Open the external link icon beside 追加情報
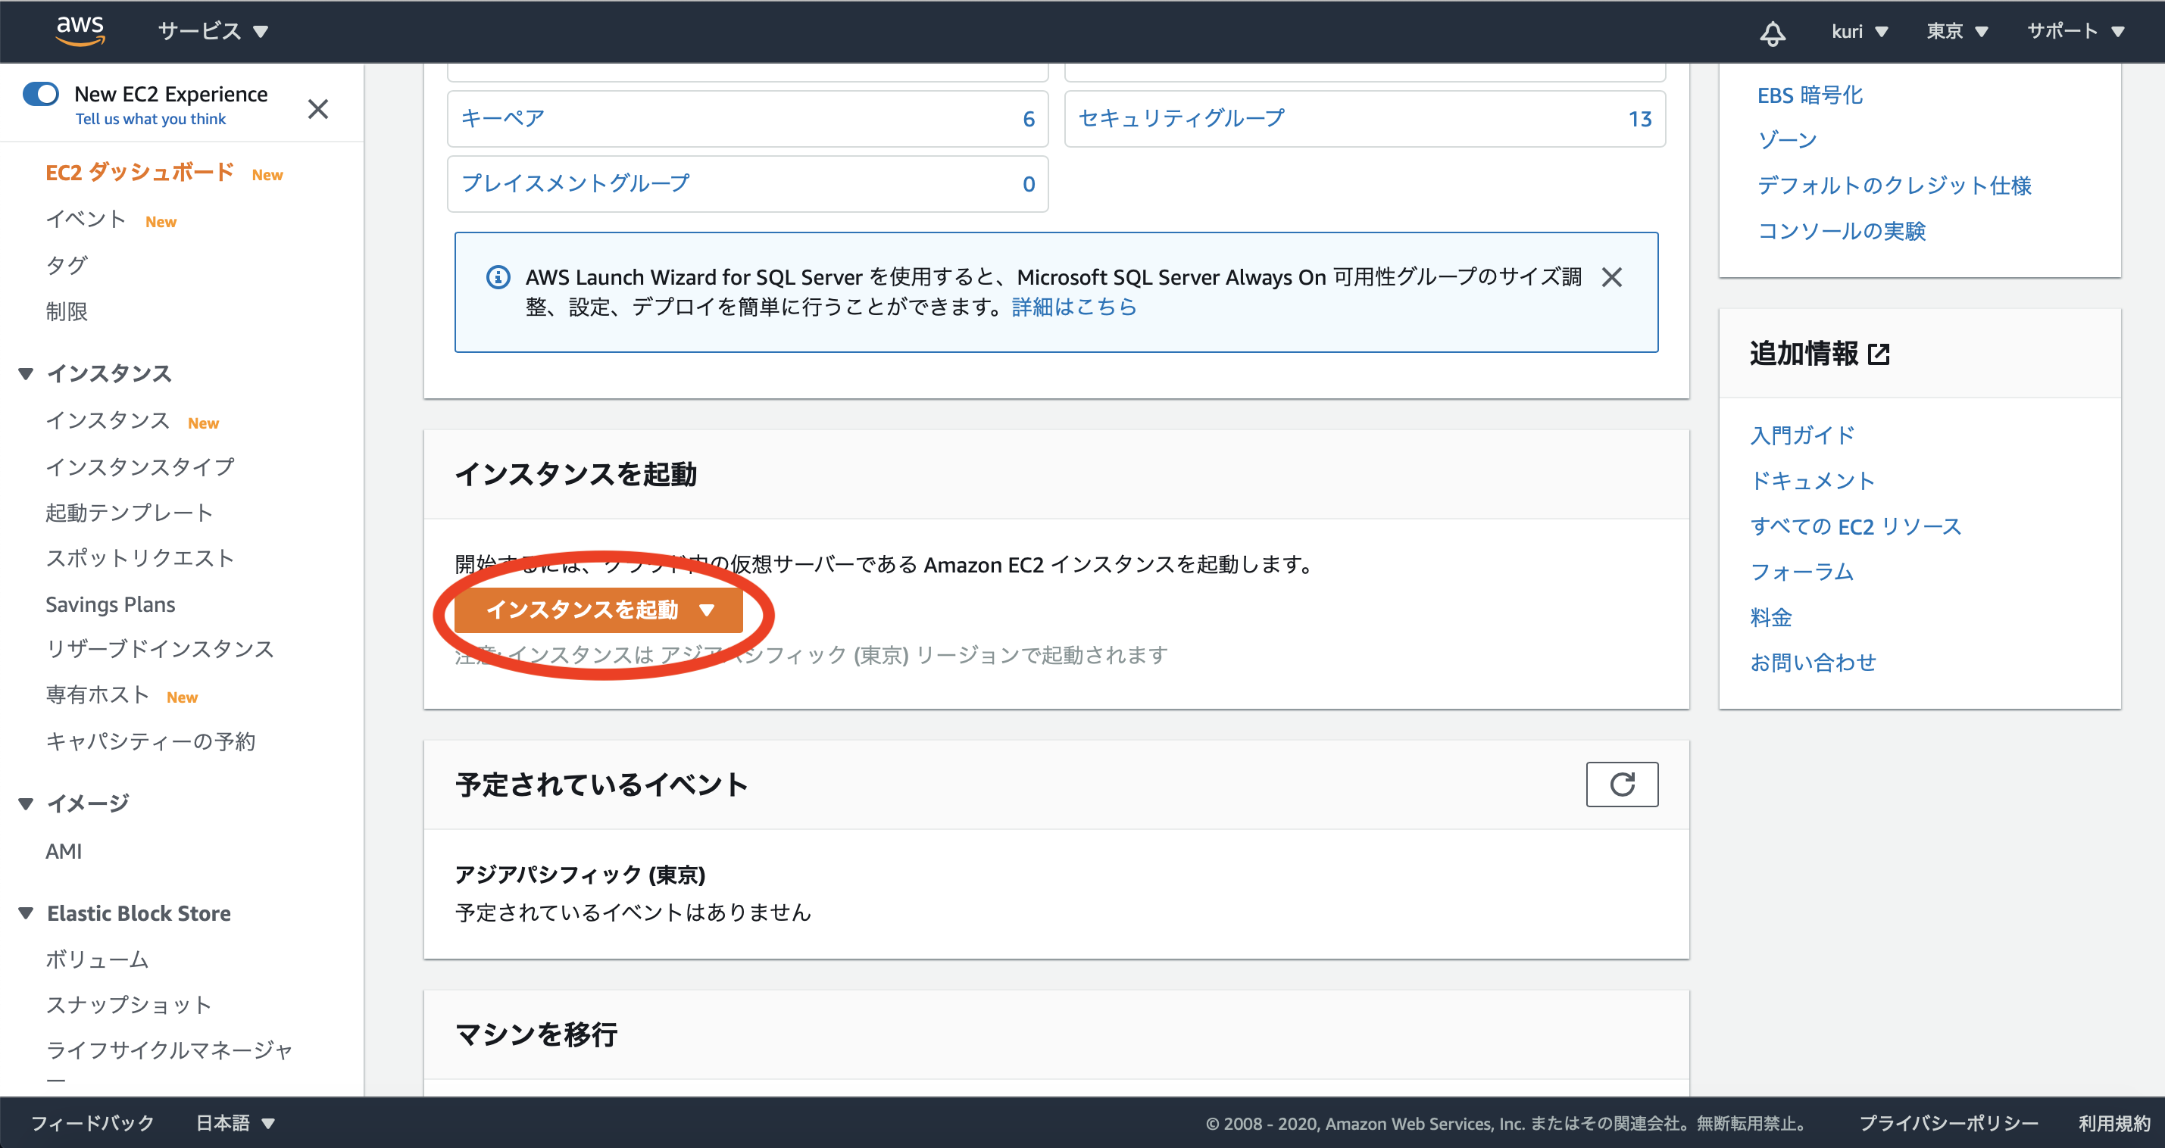Viewport: 2165px width, 1148px height. (x=1879, y=354)
